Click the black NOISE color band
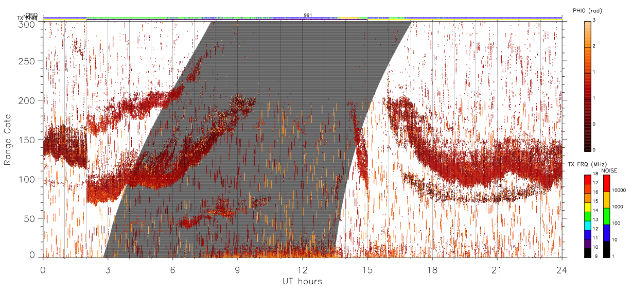 coord(606,249)
